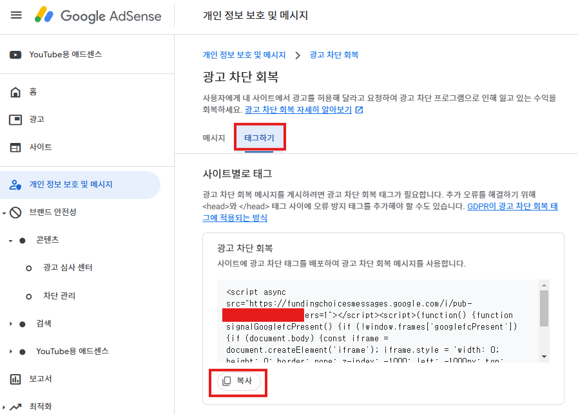Screen dimensions: 578x414
Task: Expand YouTube용 애드센스 subsection arrow
Action: pyautogui.click(x=11, y=352)
